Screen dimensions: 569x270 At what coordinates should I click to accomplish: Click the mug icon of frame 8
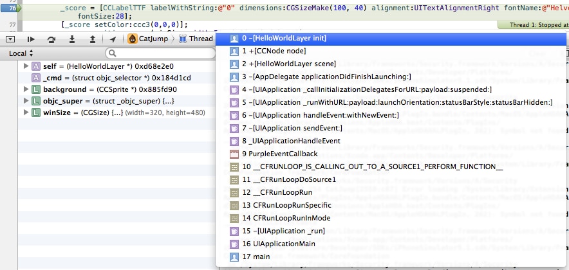coord(234,141)
